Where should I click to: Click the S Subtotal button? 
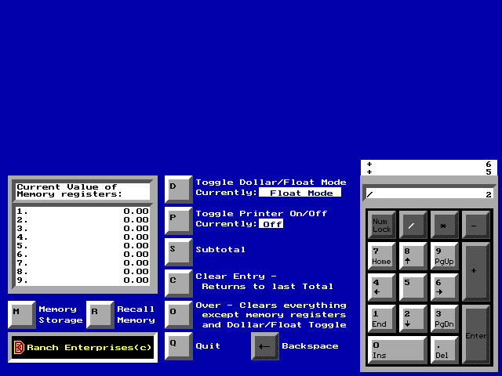[x=178, y=251]
